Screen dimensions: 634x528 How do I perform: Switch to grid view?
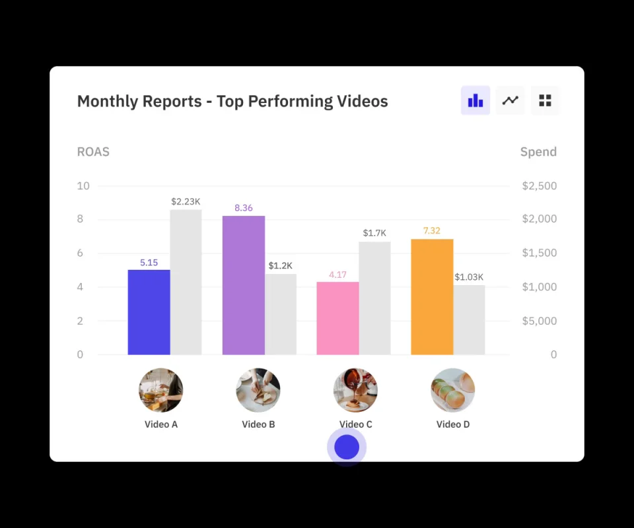point(545,100)
